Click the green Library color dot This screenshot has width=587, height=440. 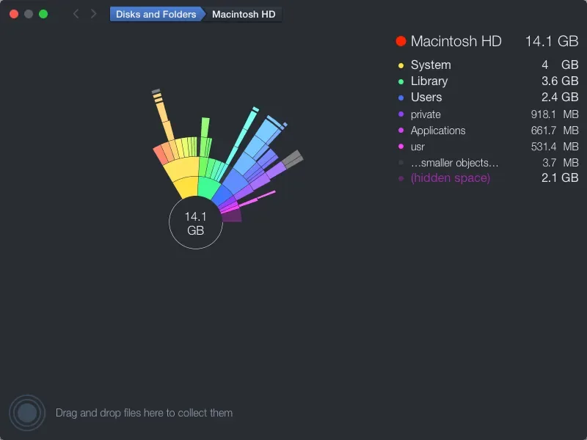tap(401, 81)
